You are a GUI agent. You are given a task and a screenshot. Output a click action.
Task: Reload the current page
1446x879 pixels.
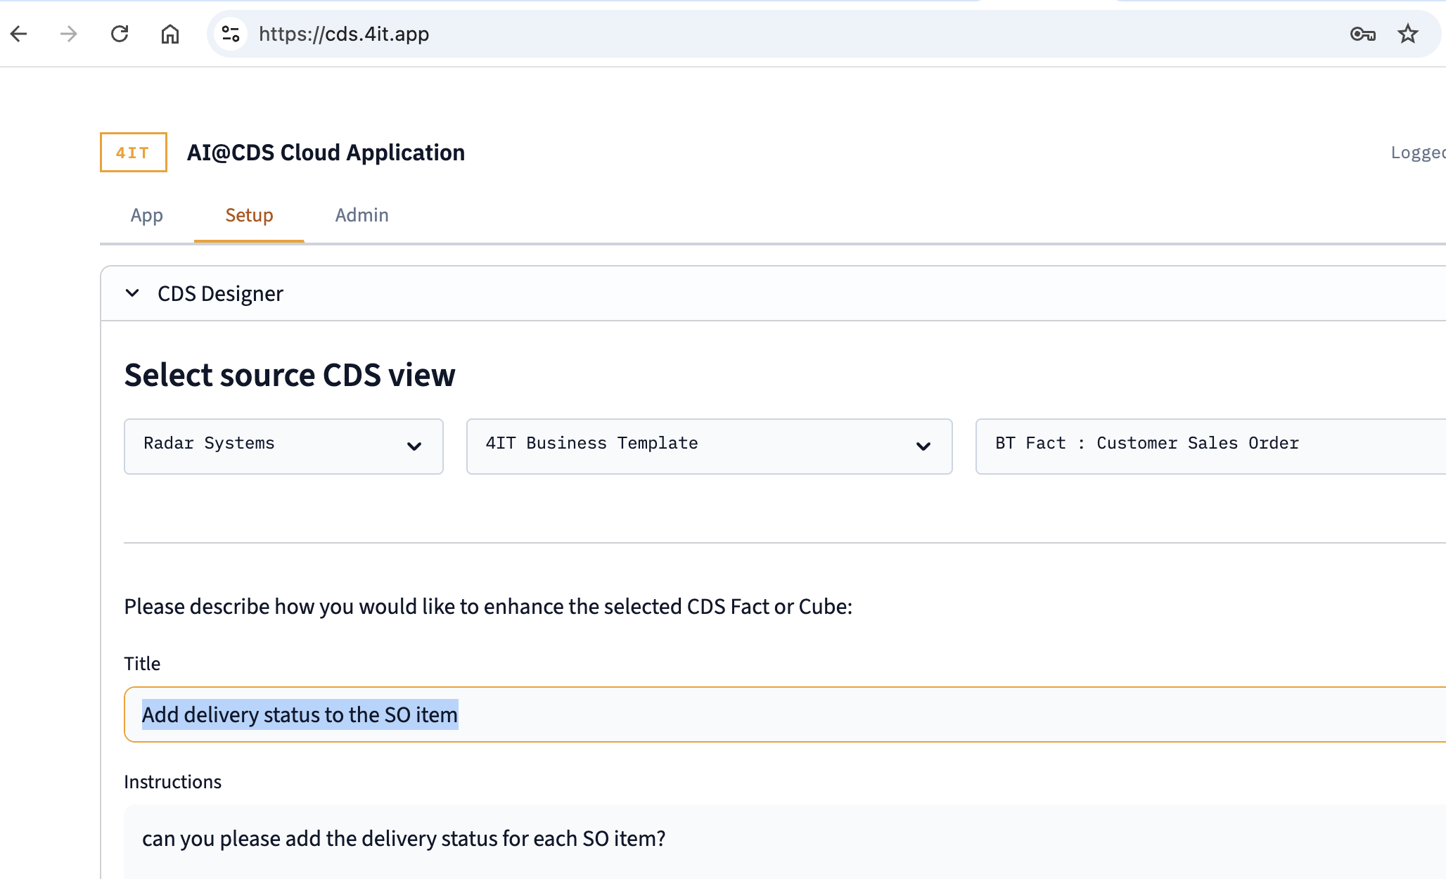[120, 33]
